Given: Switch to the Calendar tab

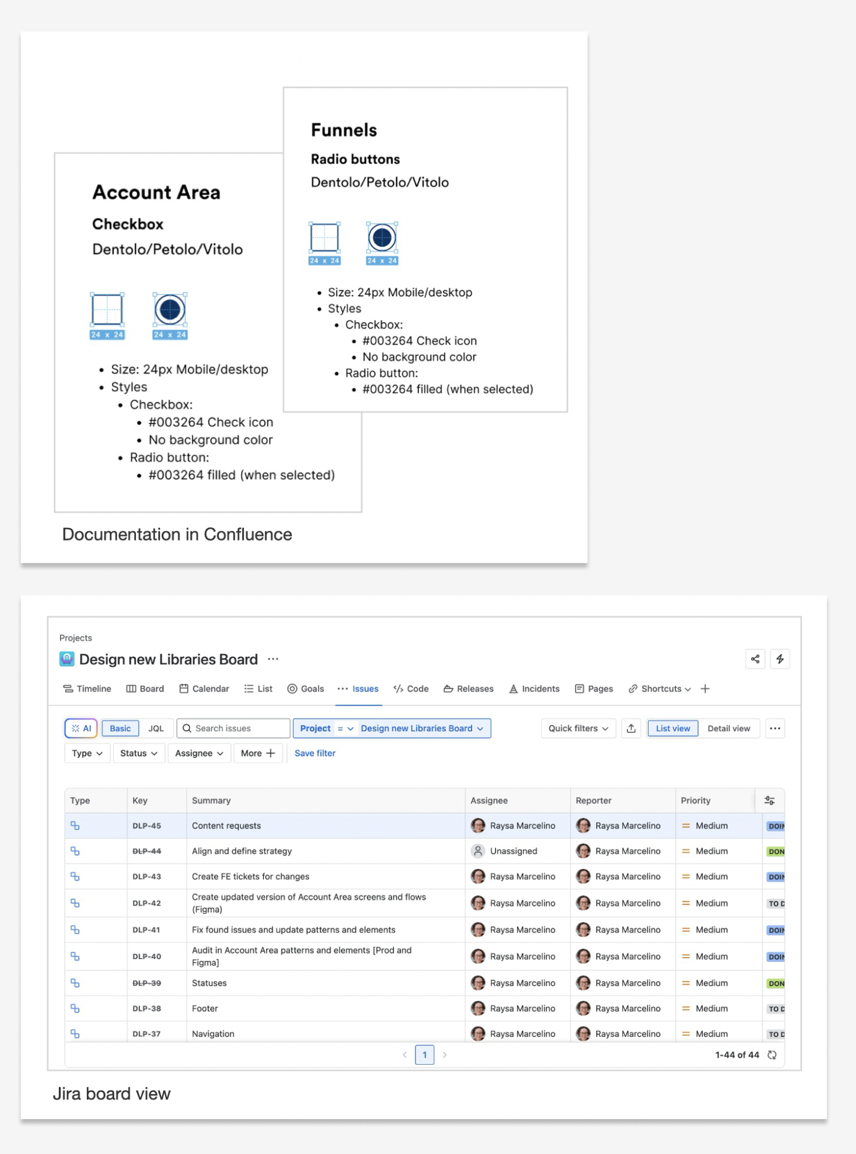Looking at the screenshot, I should point(204,689).
